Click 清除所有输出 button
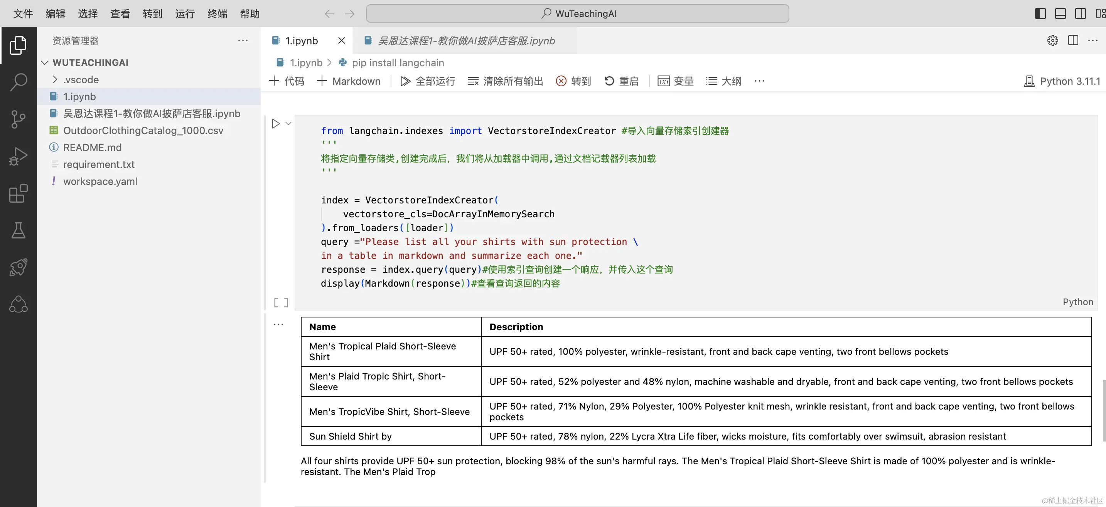Viewport: 1106px width, 507px height. pos(505,81)
